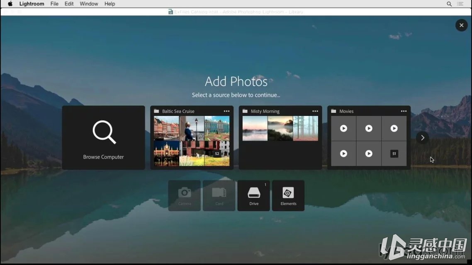
Task: Play the first Movies video
Action: pos(343,129)
